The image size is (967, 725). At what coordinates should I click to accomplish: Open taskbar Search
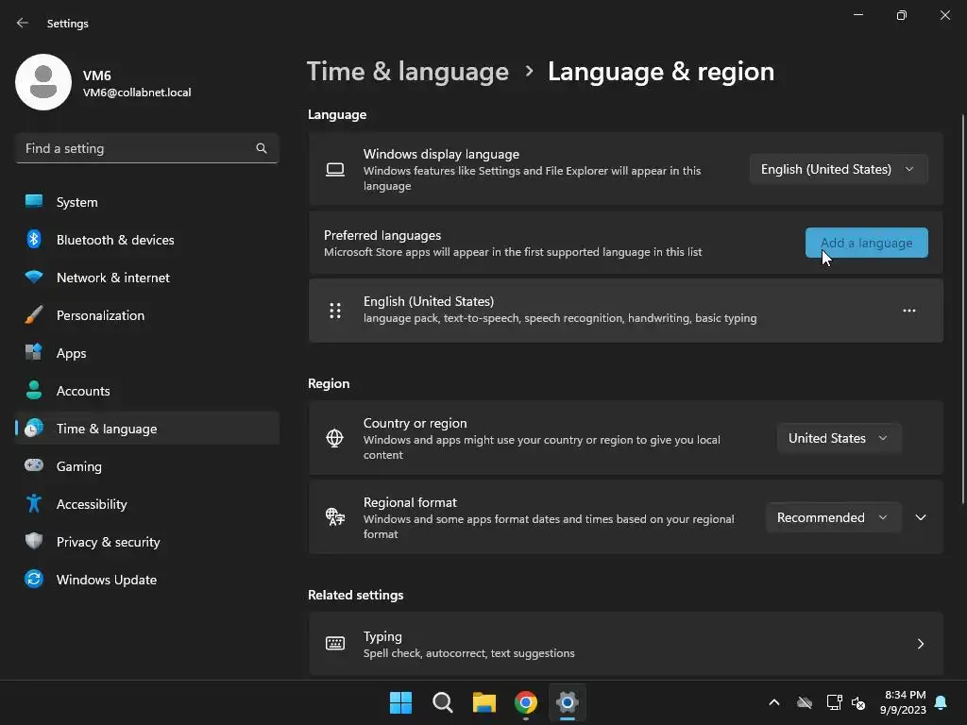[x=442, y=702]
